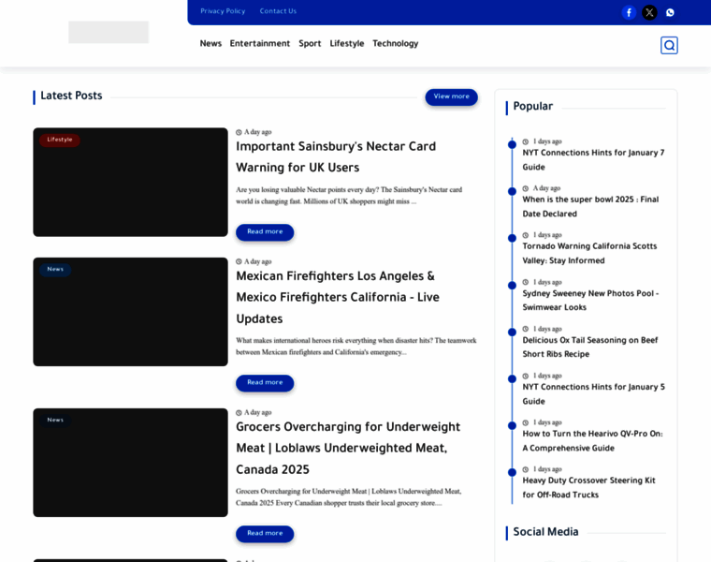Select the Lifestyle tag on first post

(x=60, y=140)
